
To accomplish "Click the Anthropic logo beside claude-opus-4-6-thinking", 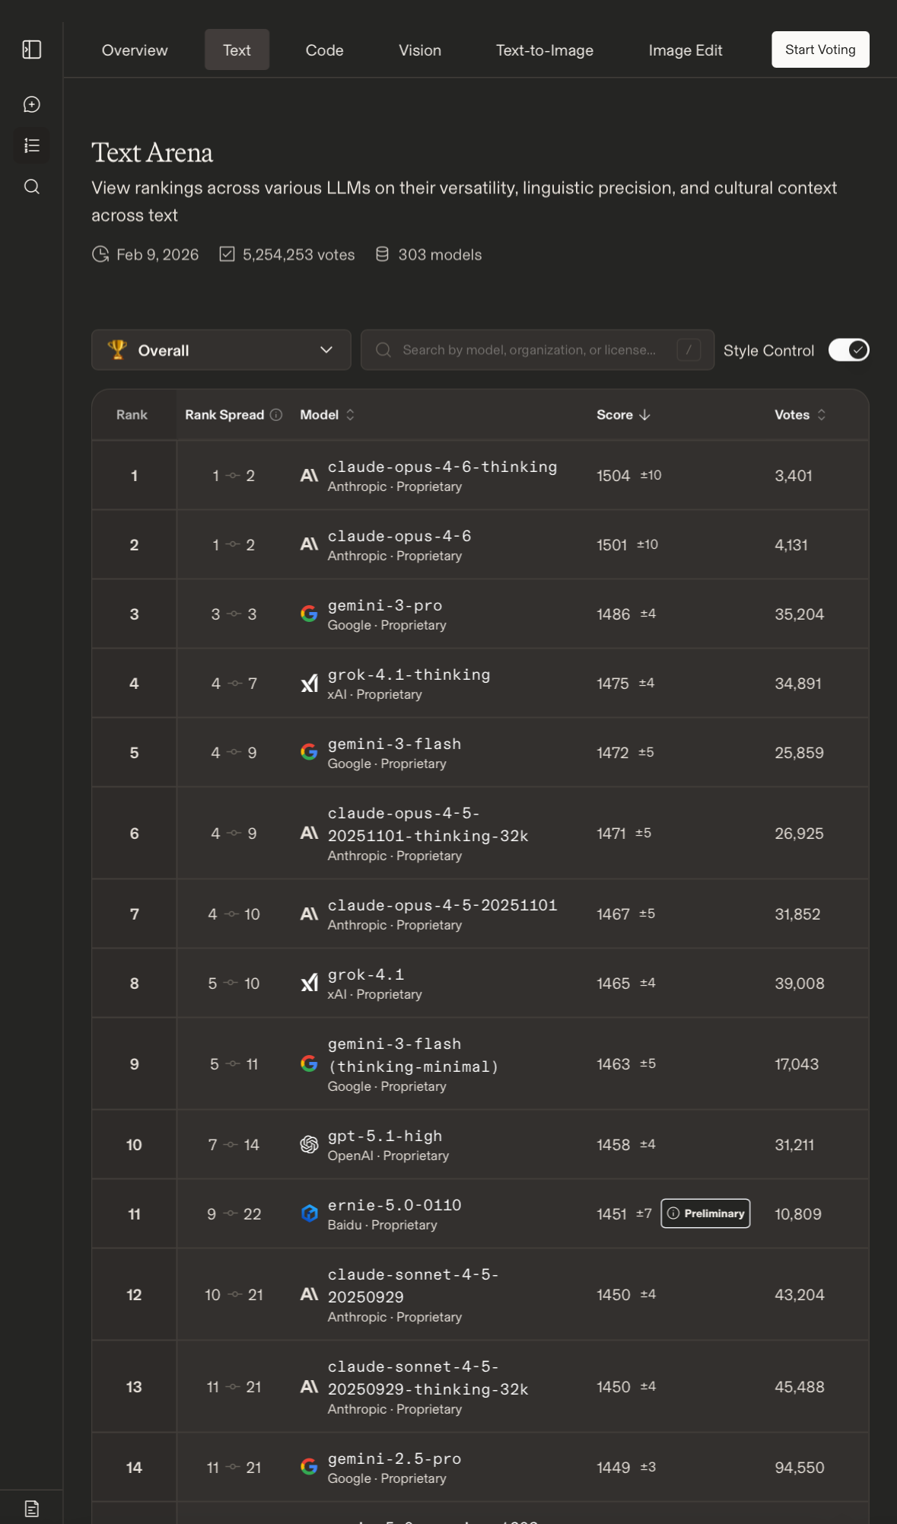I will click(309, 476).
